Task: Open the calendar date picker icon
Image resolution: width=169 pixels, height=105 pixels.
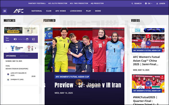Action: [27, 39]
